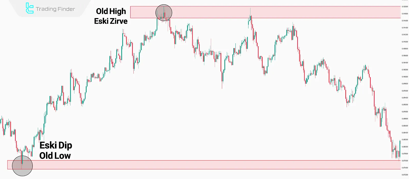Click the 0.88000 price axis label

(x=405, y=147)
